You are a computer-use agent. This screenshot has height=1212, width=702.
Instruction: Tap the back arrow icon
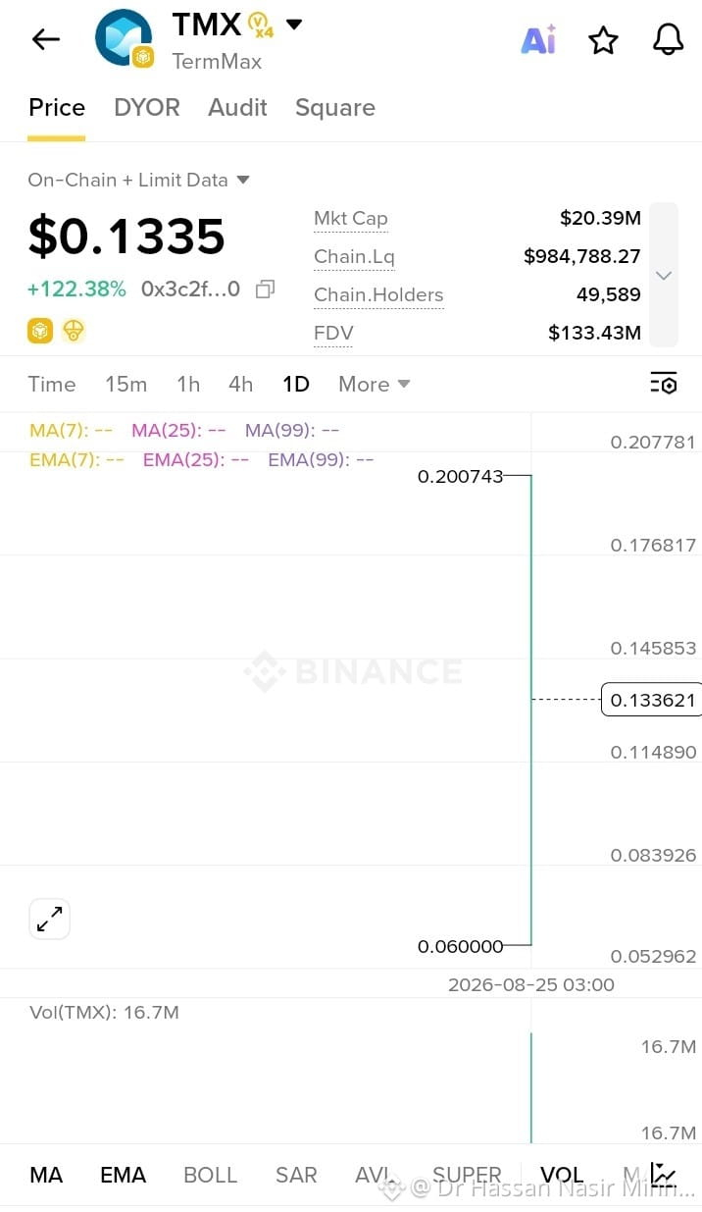[x=46, y=39]
